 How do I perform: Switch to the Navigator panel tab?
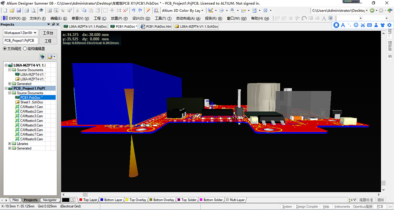pos(50,200)
